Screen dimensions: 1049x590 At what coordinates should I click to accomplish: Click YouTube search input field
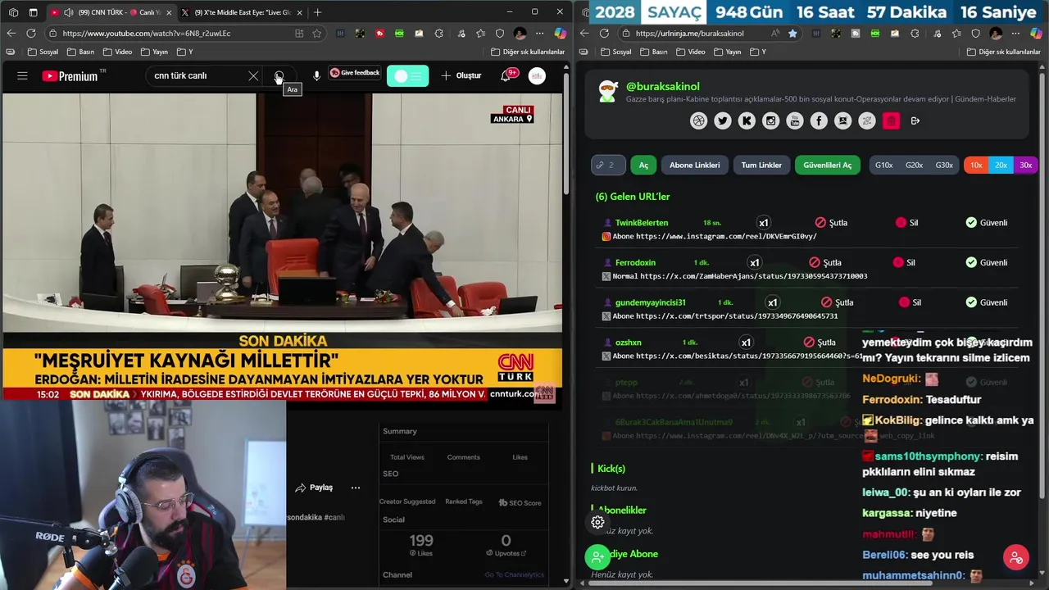(197, 75)
